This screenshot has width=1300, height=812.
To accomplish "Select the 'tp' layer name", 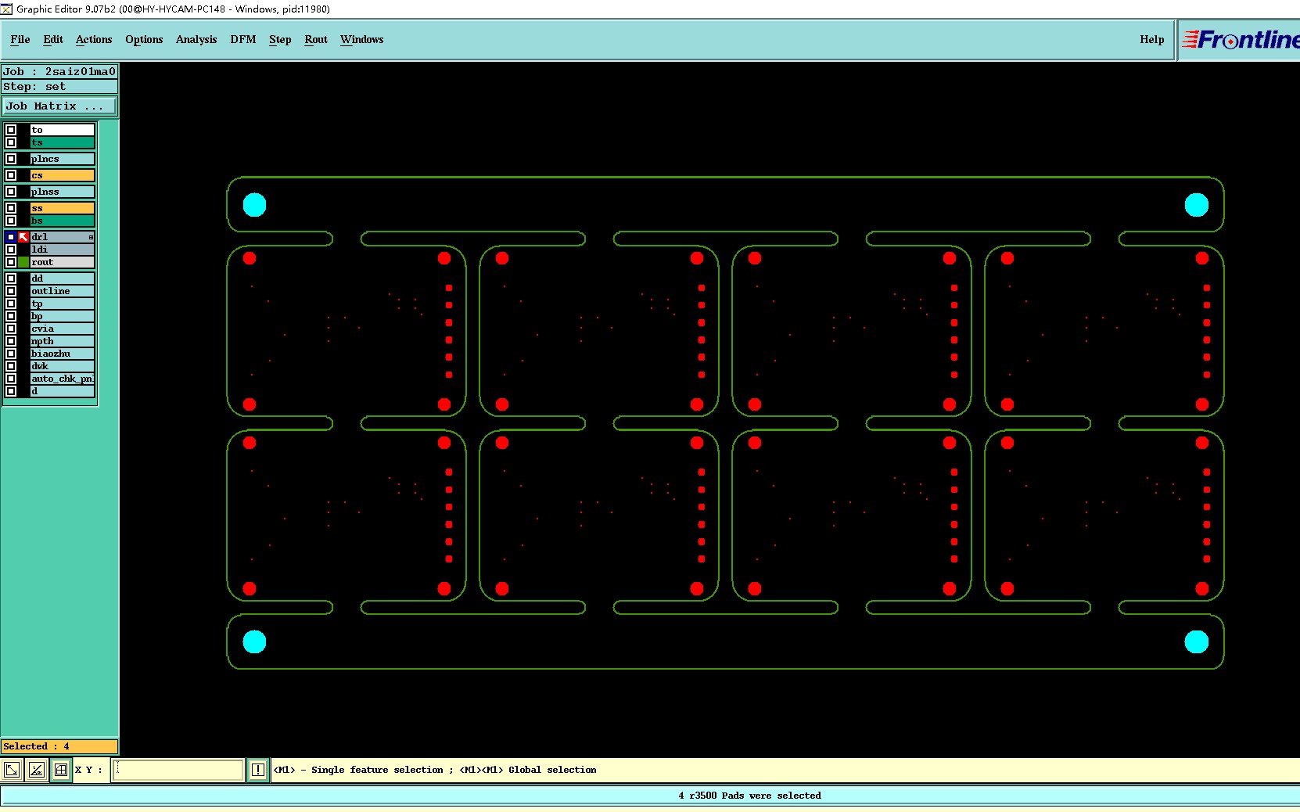I will [63, 304].
